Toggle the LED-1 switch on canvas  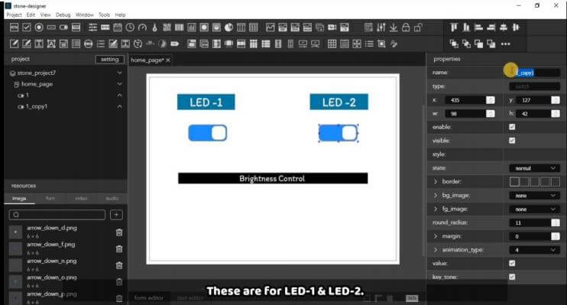click(208, 133)
